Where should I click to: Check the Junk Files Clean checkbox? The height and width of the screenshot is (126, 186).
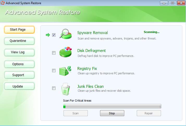pyautogui.click(x=54, y=88)
